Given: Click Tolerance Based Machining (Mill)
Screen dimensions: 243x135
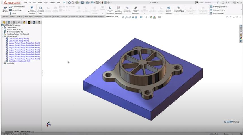Looking at the screenshot, I should click(x=179, y=10).
